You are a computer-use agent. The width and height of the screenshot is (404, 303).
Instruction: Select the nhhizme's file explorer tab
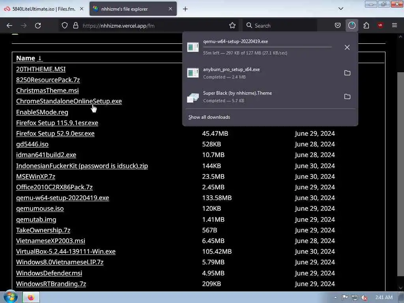point(133,9)
